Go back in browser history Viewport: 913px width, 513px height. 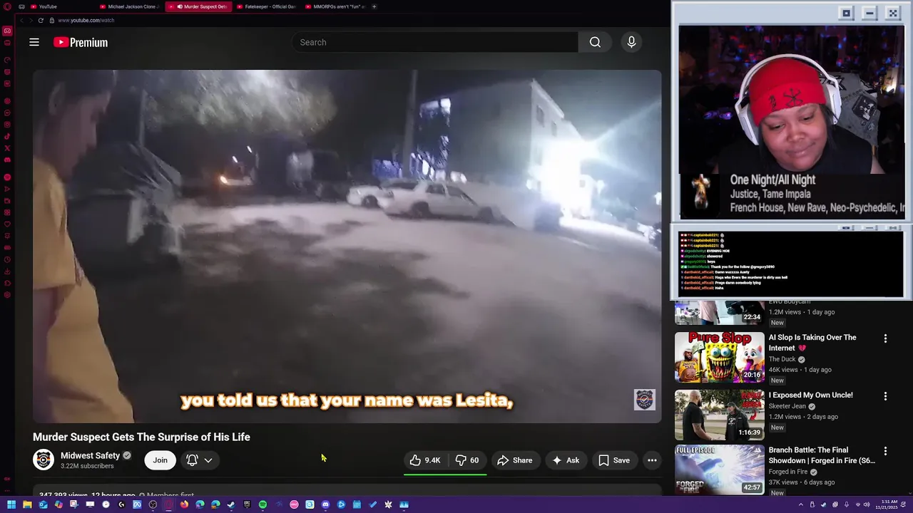[x=21, y=20]
